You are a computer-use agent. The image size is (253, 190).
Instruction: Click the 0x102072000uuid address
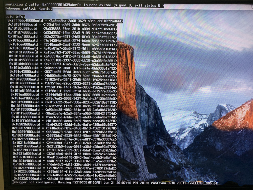click(26, 128)
